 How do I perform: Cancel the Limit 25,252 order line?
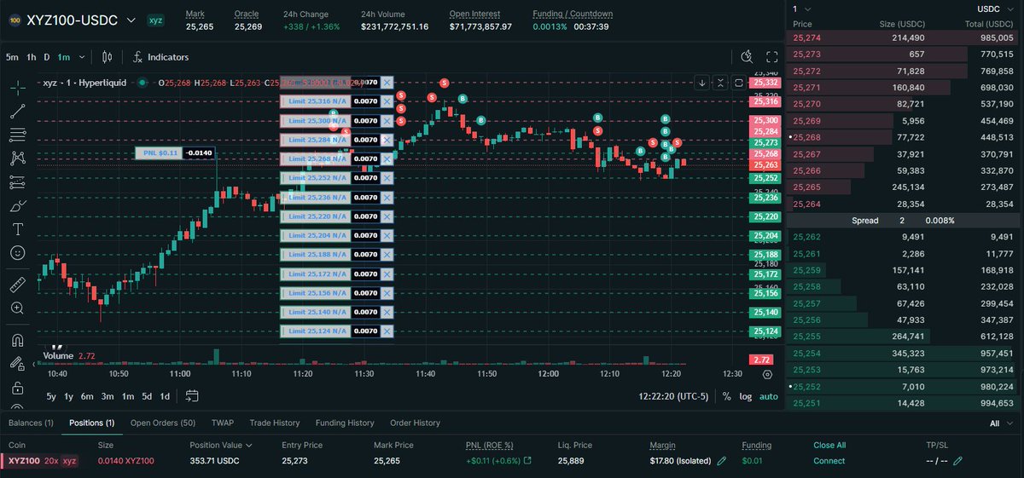[x=387, y=178]
